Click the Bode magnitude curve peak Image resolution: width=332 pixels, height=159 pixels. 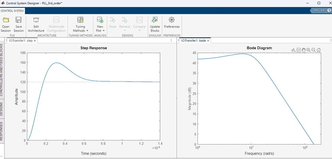coord(243,54)
